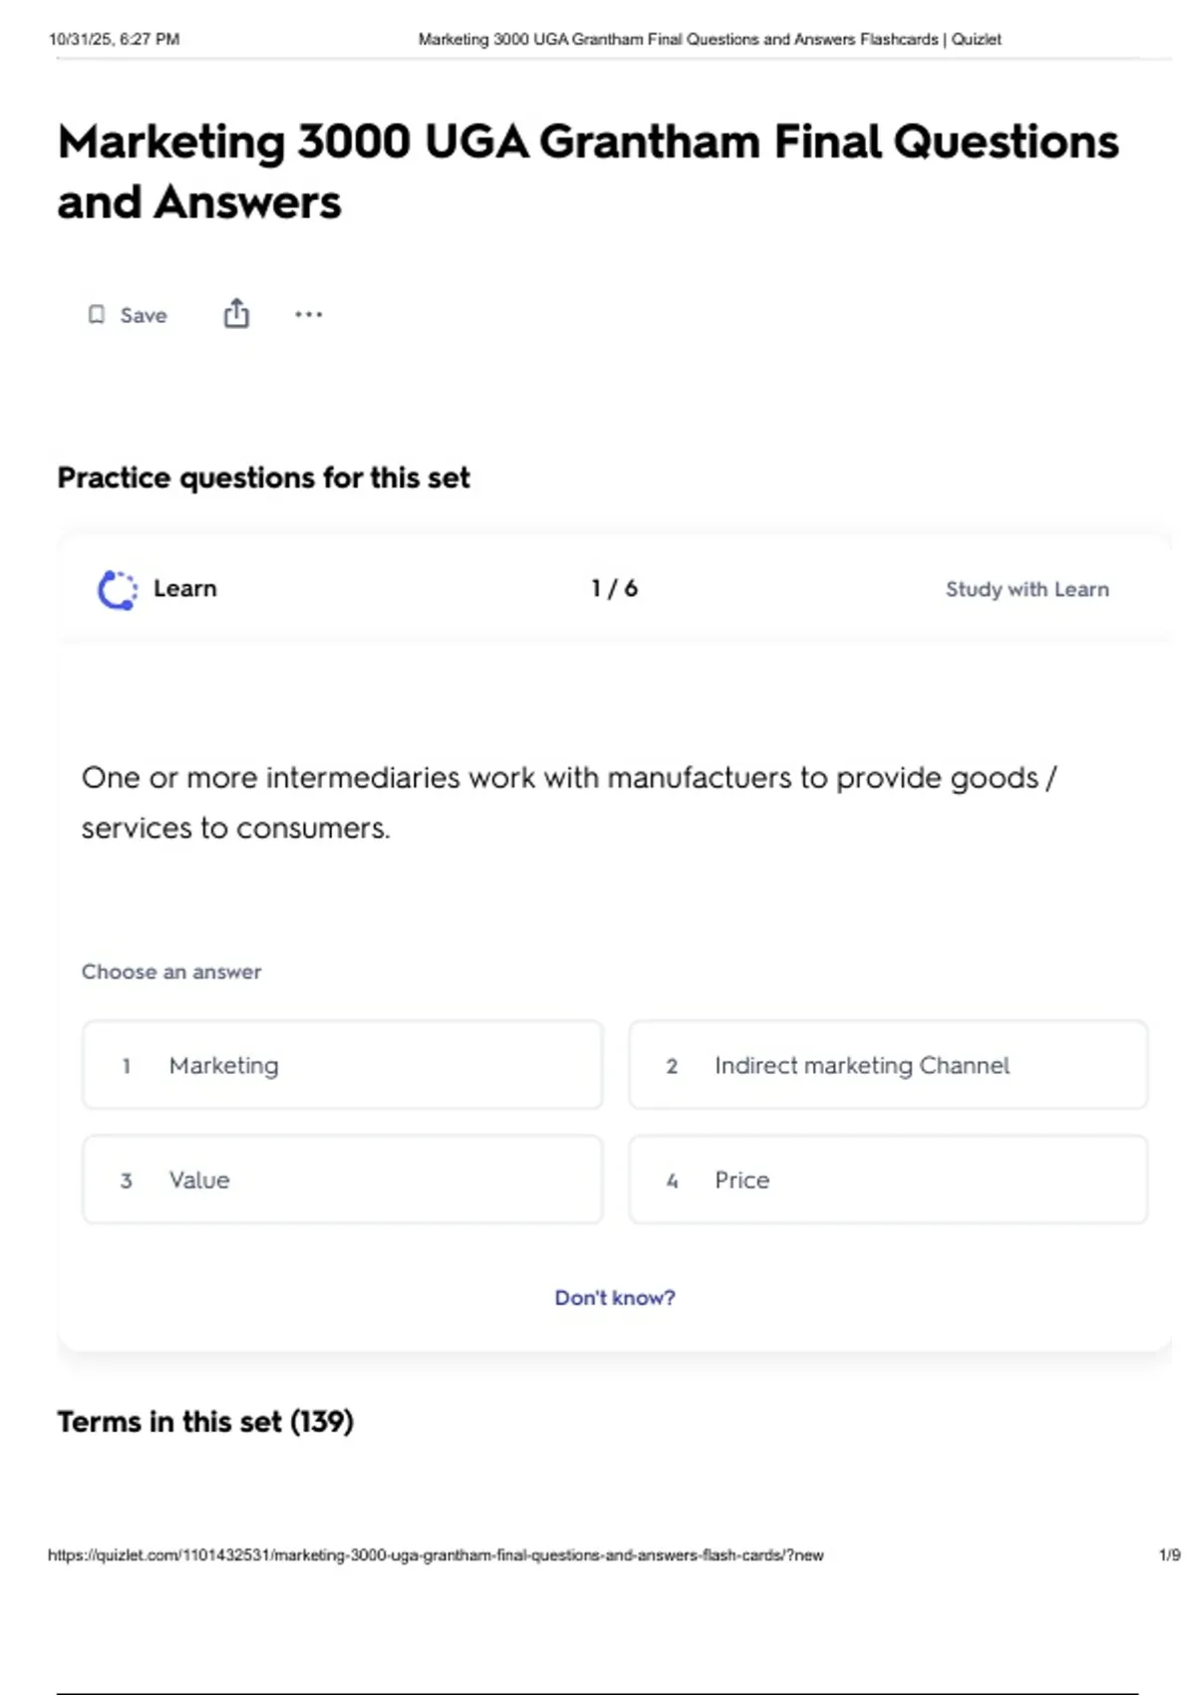
Task: Click the number 4 badge beside Price
Action: [x=672, y=1181]
